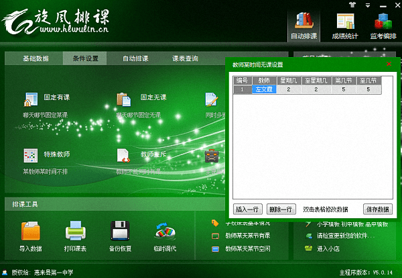Viewport: 402px width, 278px height.
Task: Open 备份恢复 floppy disk tool
Action: point(121,232)
